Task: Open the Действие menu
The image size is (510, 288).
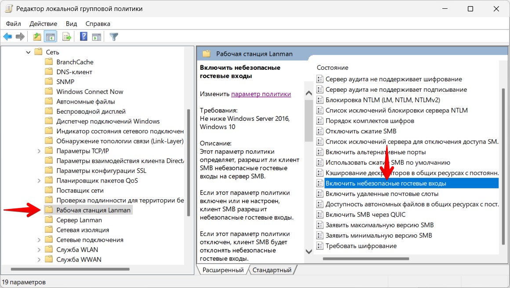Action: [44, 24]
